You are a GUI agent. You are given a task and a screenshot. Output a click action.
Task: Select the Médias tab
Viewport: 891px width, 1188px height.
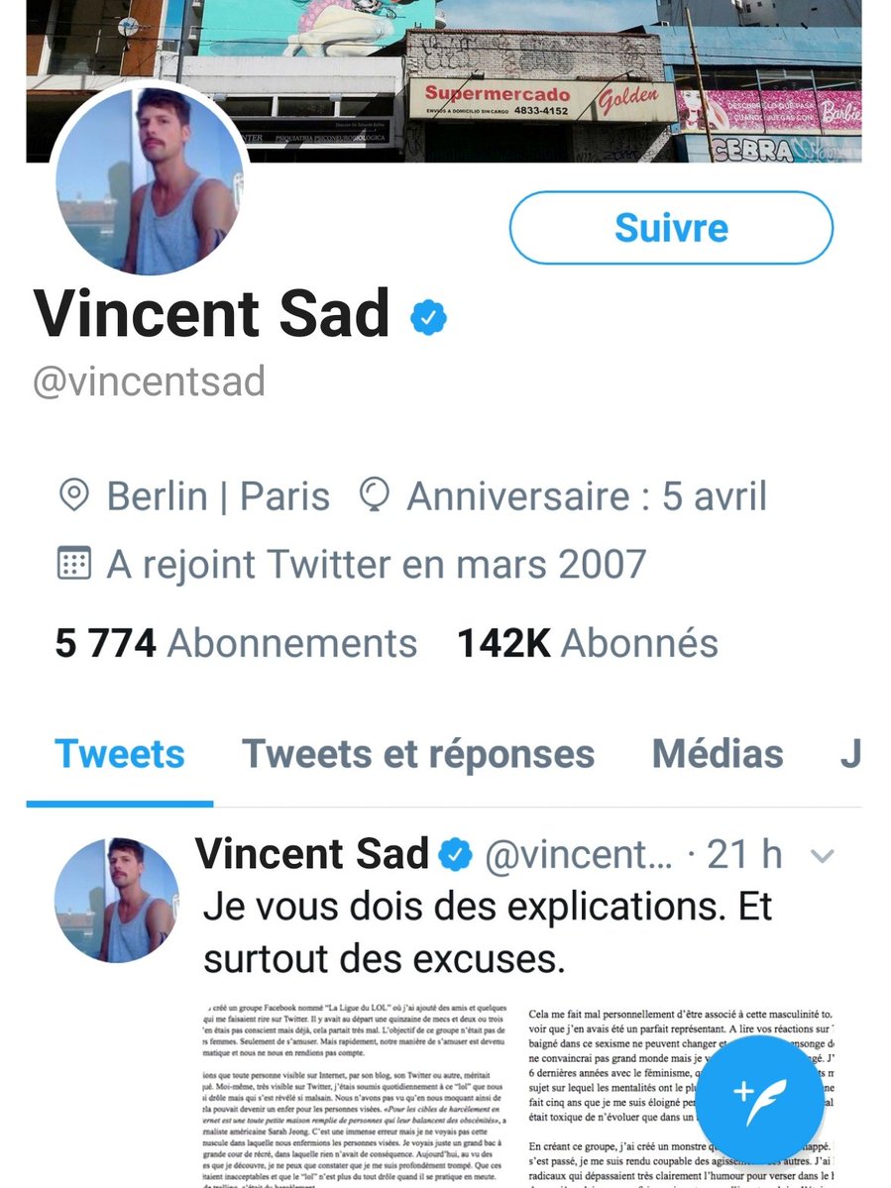point(718,754)
